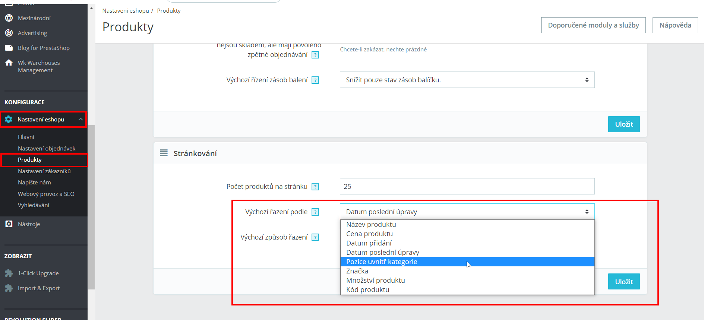The image size is (704, 320).
Task: Open help for Výchozí způsob řazení
Action: click(x=315, y=237)
